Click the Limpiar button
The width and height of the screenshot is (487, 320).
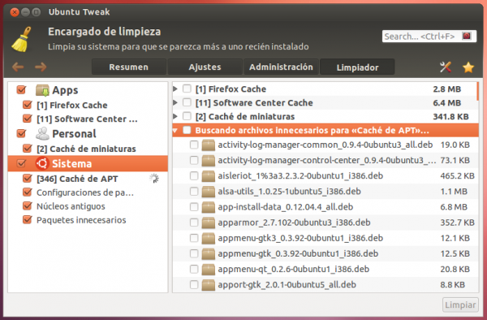460,305
